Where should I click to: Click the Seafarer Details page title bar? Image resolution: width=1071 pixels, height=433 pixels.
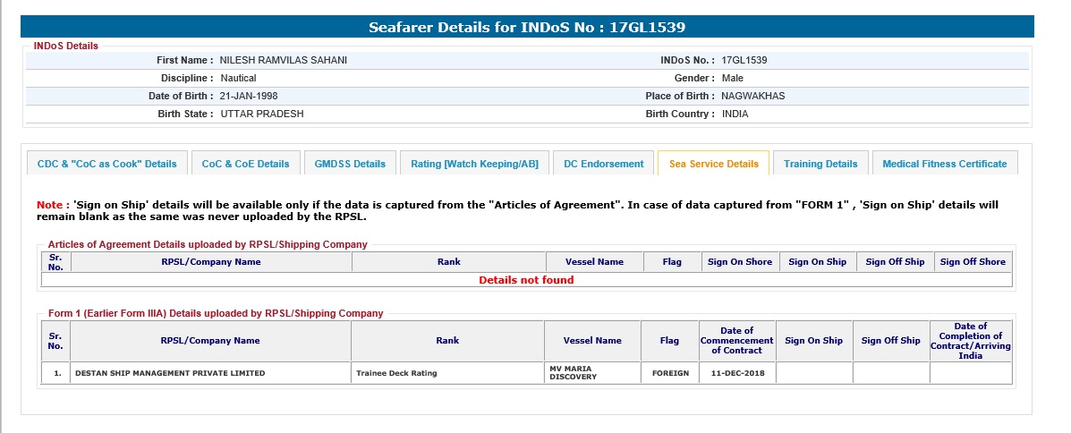tap(527, 27)
